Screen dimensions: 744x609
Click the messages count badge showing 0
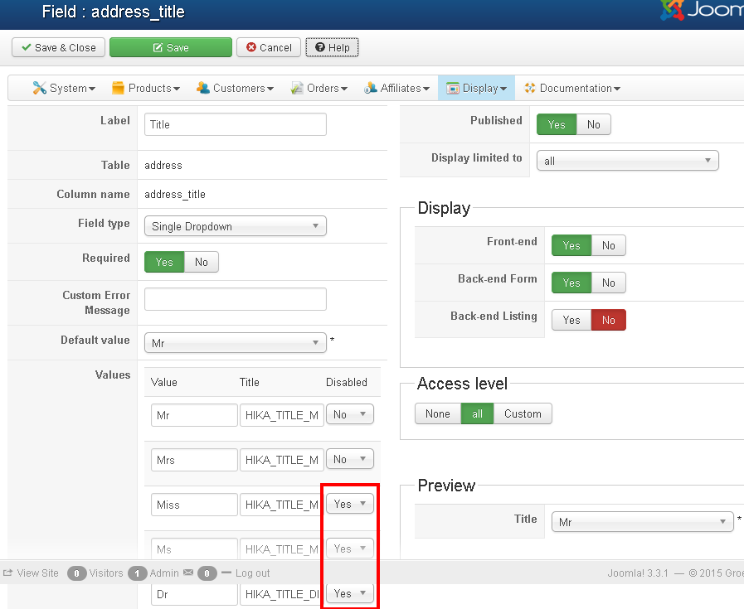click(x=207, y=573)
